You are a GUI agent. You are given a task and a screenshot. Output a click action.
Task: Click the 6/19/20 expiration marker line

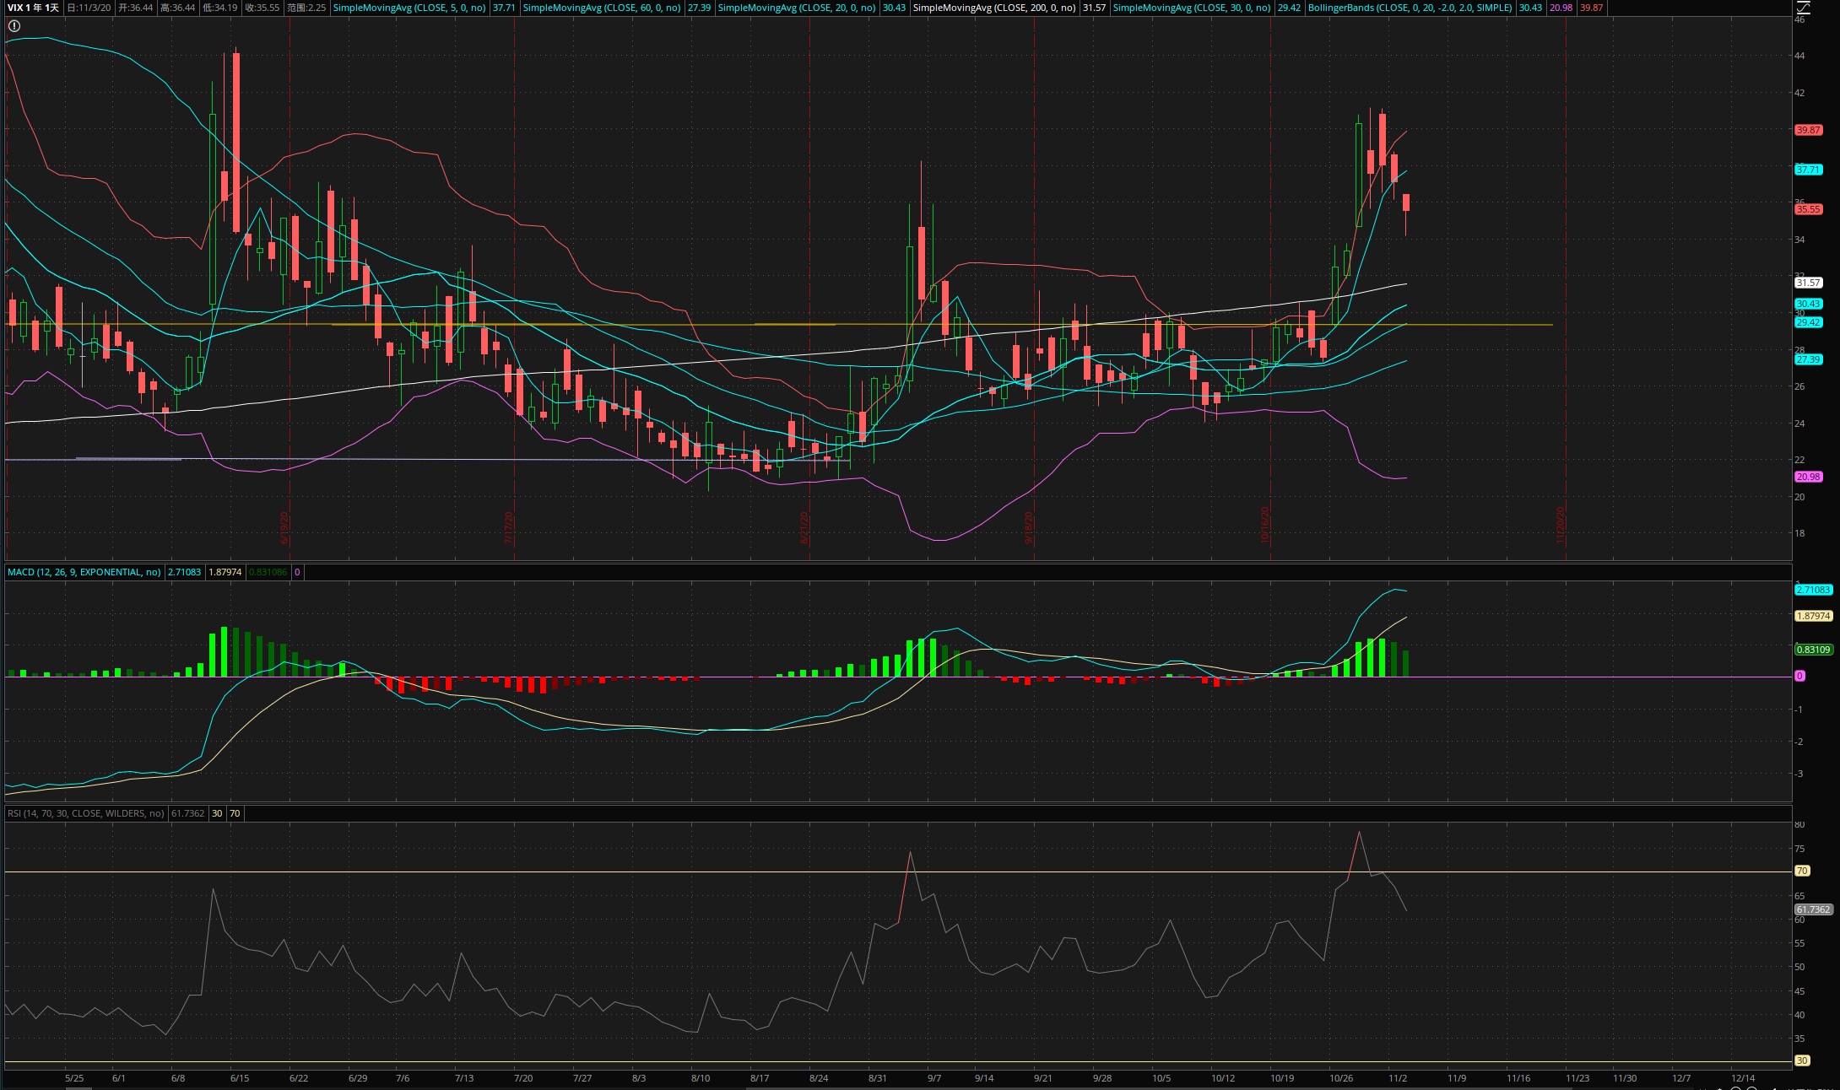(x=290, y=287)
